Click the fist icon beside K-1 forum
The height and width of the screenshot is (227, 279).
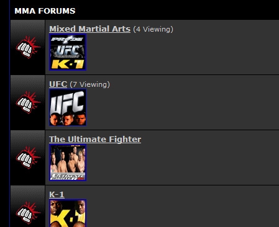click(28, 213)
